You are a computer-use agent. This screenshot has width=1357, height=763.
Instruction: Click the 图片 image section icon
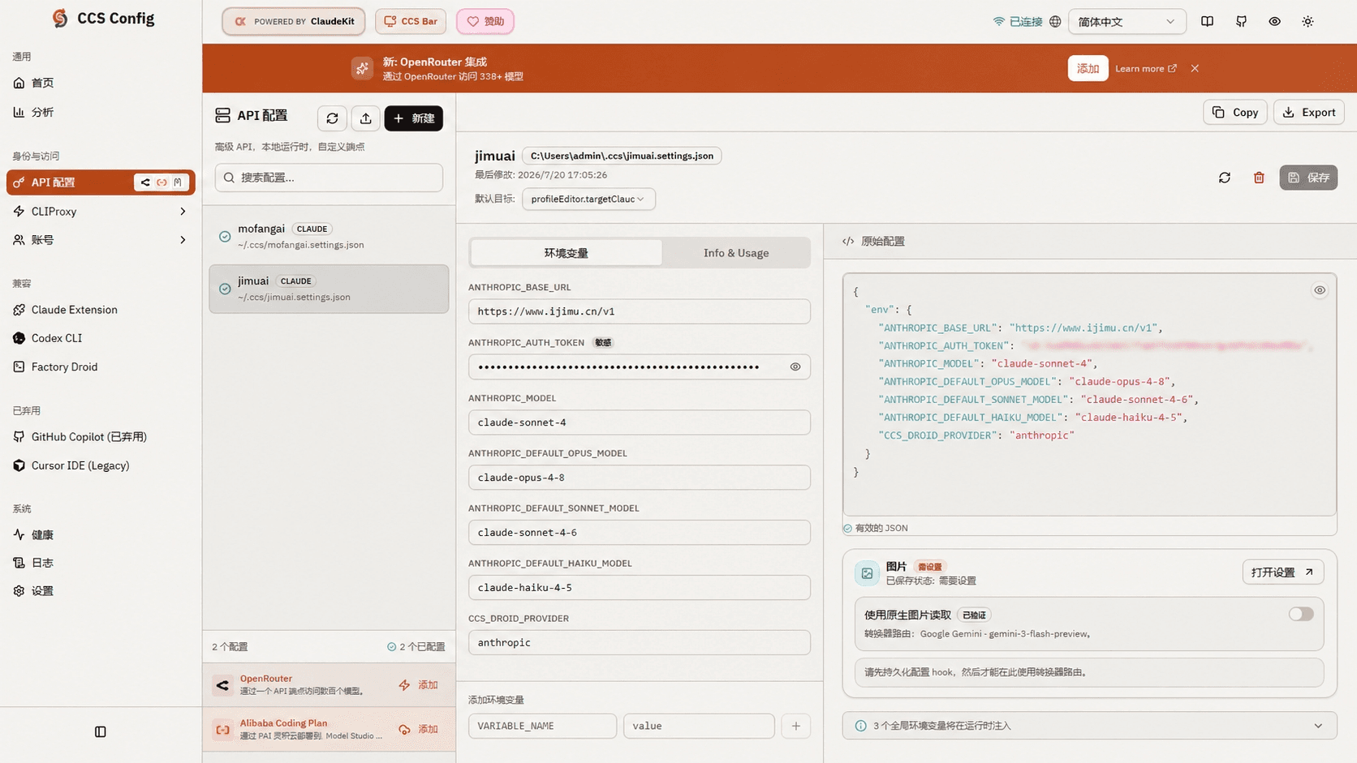point(867,573)
